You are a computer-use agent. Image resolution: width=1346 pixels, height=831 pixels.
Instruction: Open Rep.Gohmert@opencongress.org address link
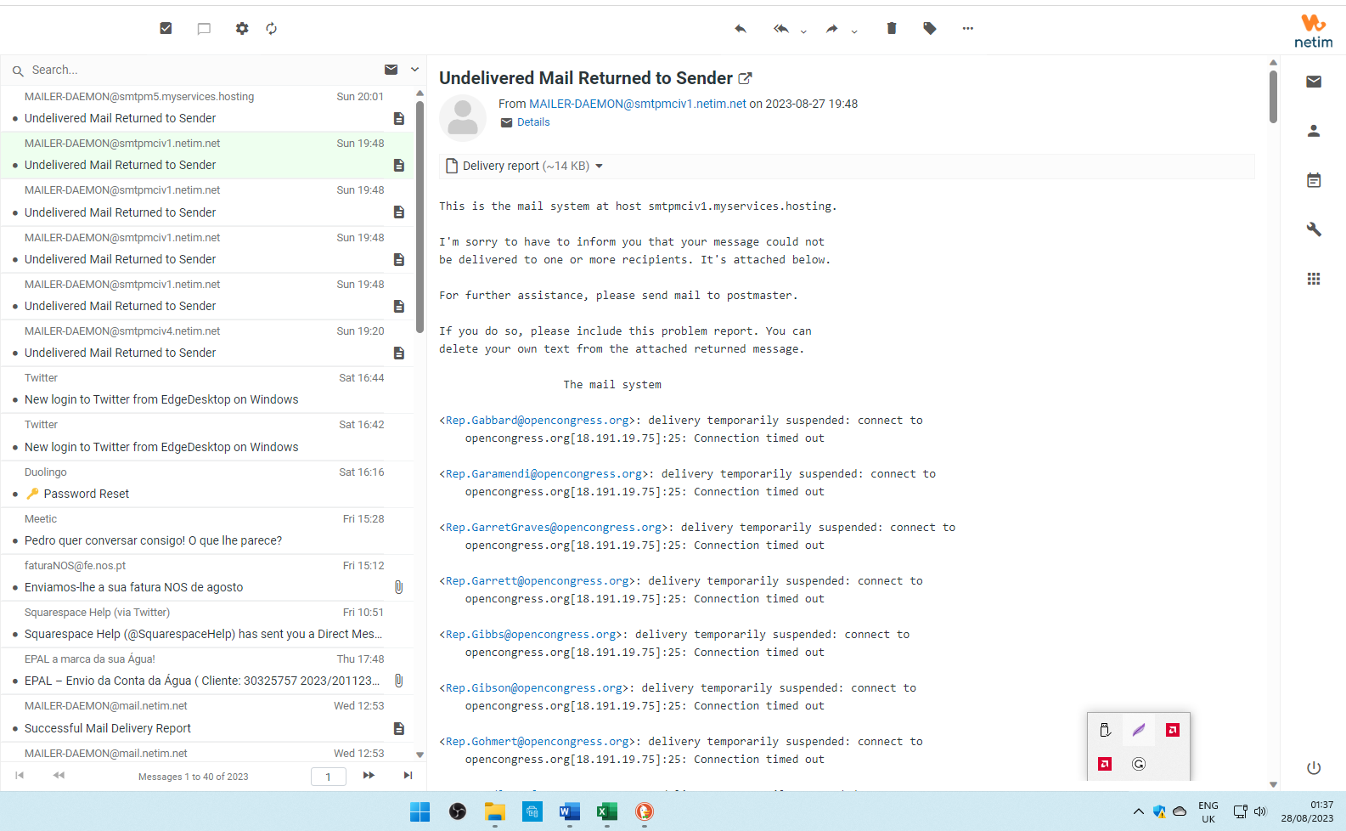tap(537, 742)
